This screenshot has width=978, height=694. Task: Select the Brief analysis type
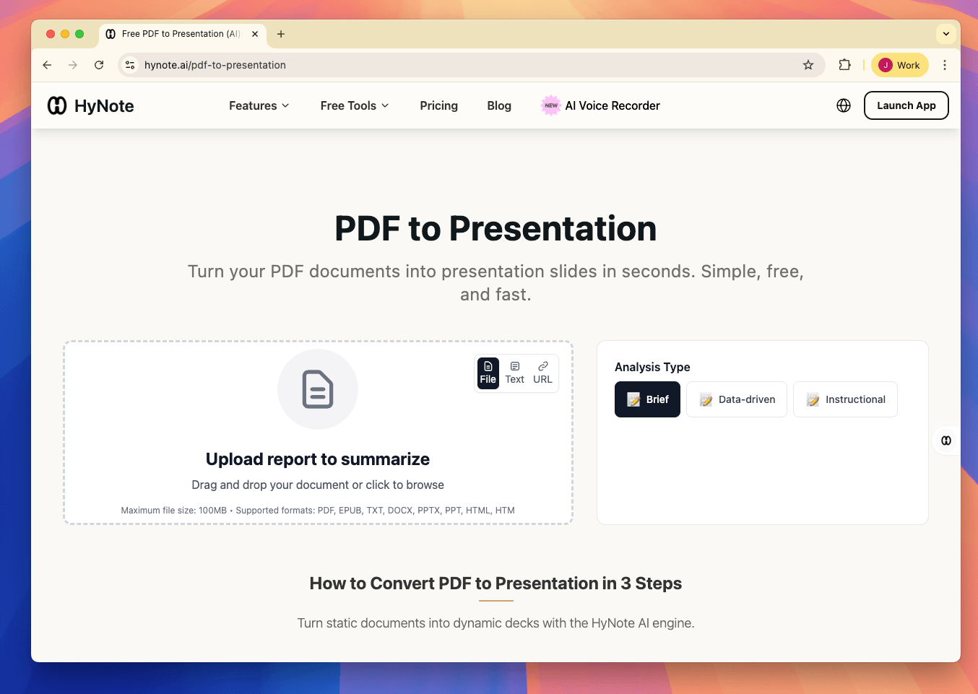647,399
